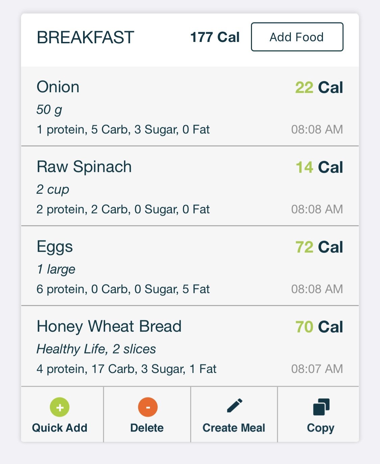The height and width of the screenshot is (464, 380).
Task: Tap the 72 Cal value for Eggs
Action: click(x=319, y=247)
